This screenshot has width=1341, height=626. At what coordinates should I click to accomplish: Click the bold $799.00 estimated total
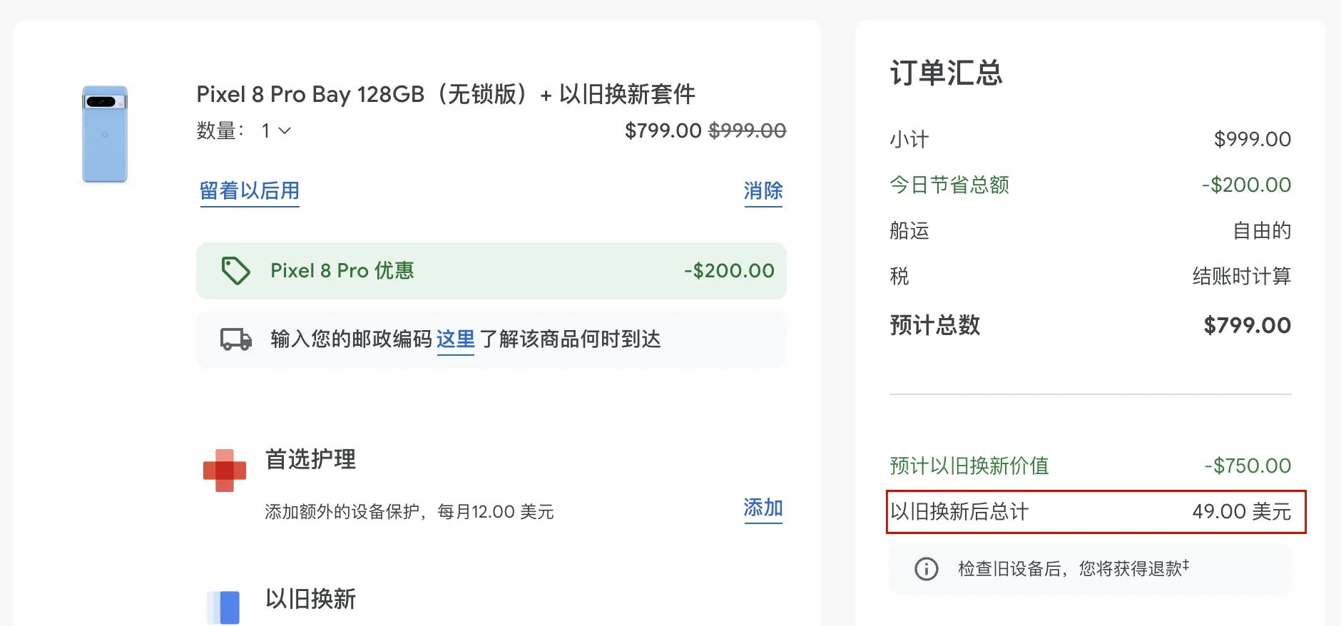[x=1248, y=325]
